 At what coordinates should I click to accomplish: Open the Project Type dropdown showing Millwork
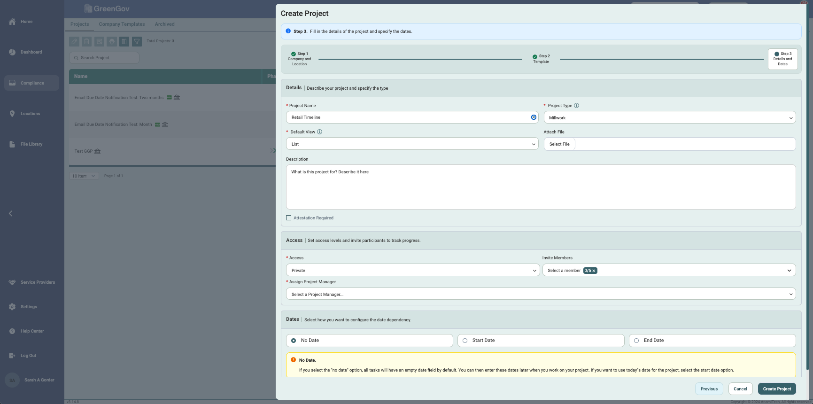coord(669,117)
